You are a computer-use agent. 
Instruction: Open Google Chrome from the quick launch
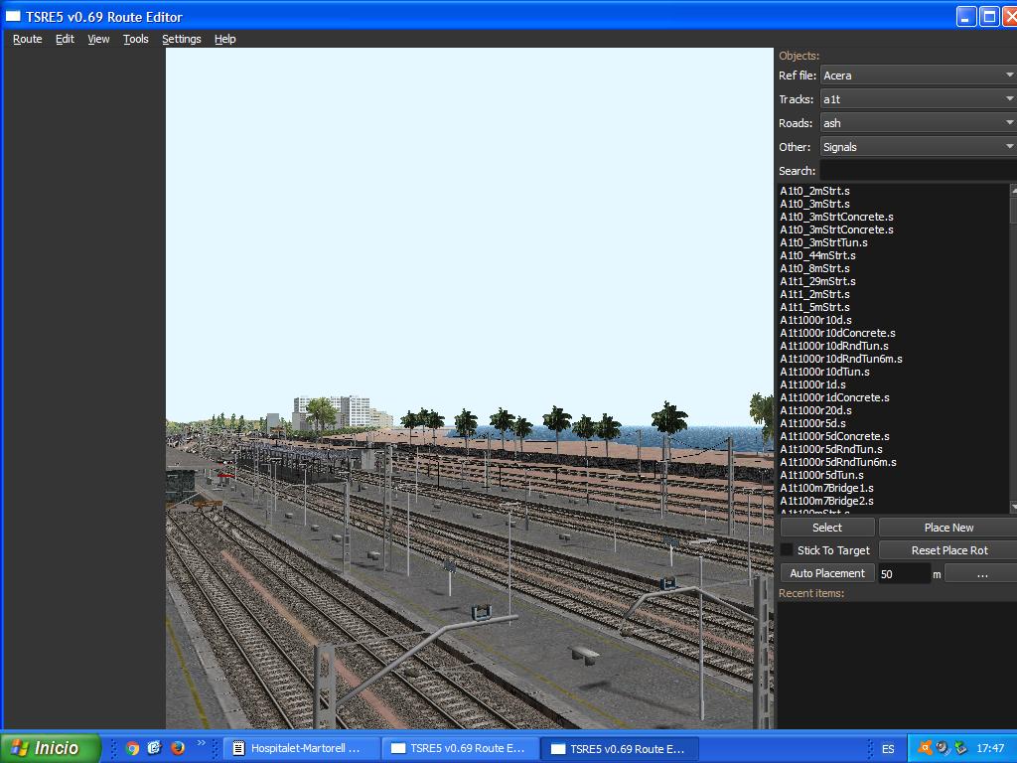(x=132, y=748)
